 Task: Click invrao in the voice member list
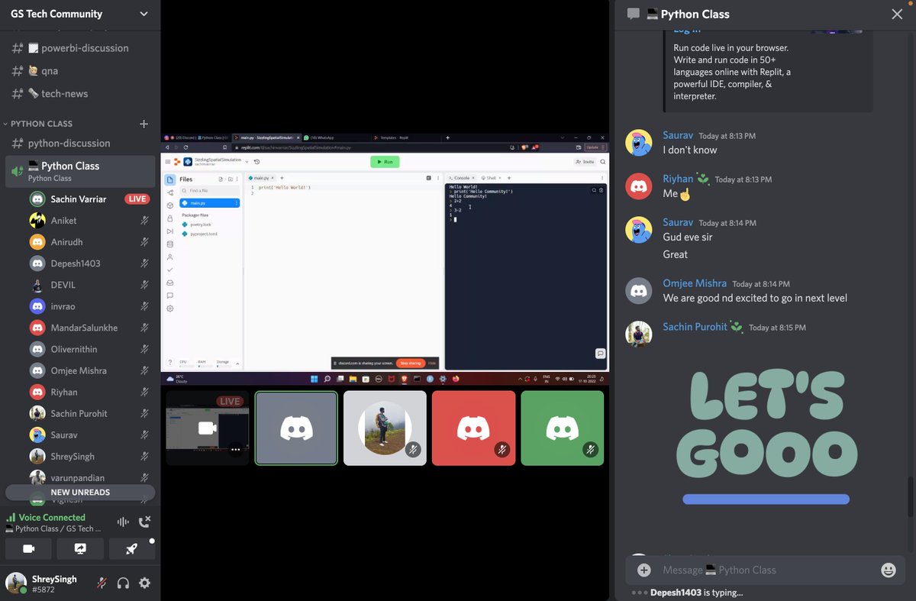88,306
